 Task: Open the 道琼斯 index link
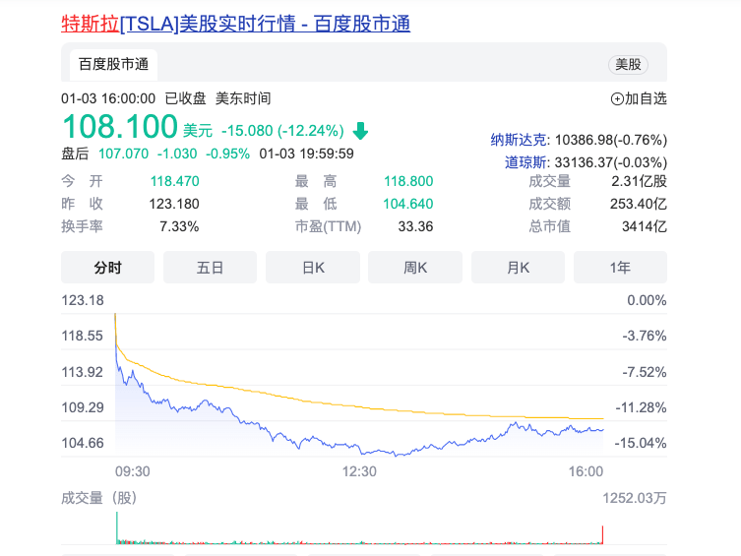click(x=525, y=162)
